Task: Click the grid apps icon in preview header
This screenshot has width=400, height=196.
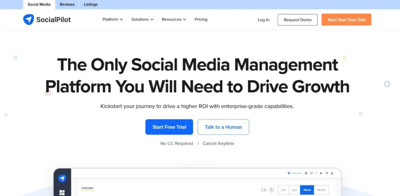Action: click(311, 173)
